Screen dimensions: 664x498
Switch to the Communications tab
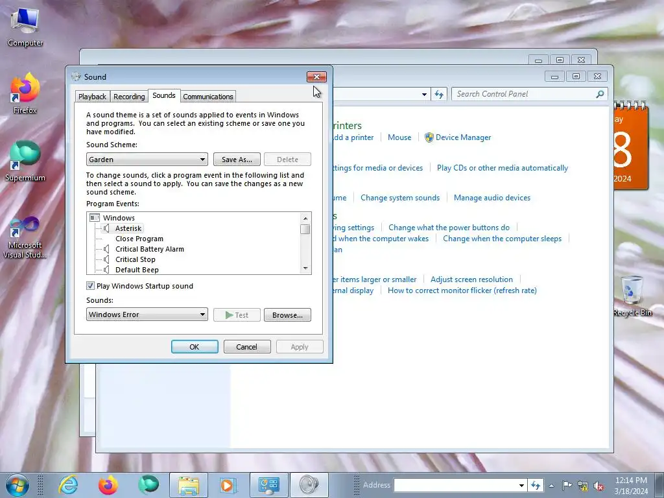(208, 97)
